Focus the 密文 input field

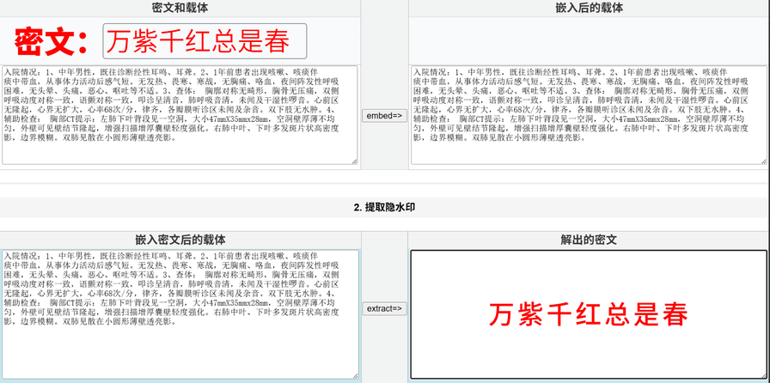point(205,41)
